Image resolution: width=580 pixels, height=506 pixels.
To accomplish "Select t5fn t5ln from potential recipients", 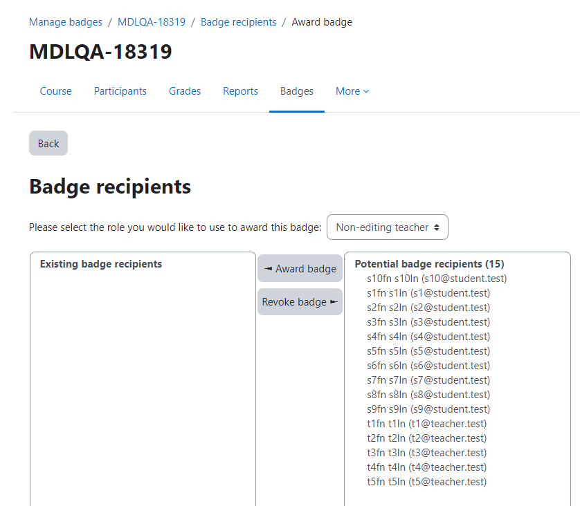I will click(x=426, y=482).
